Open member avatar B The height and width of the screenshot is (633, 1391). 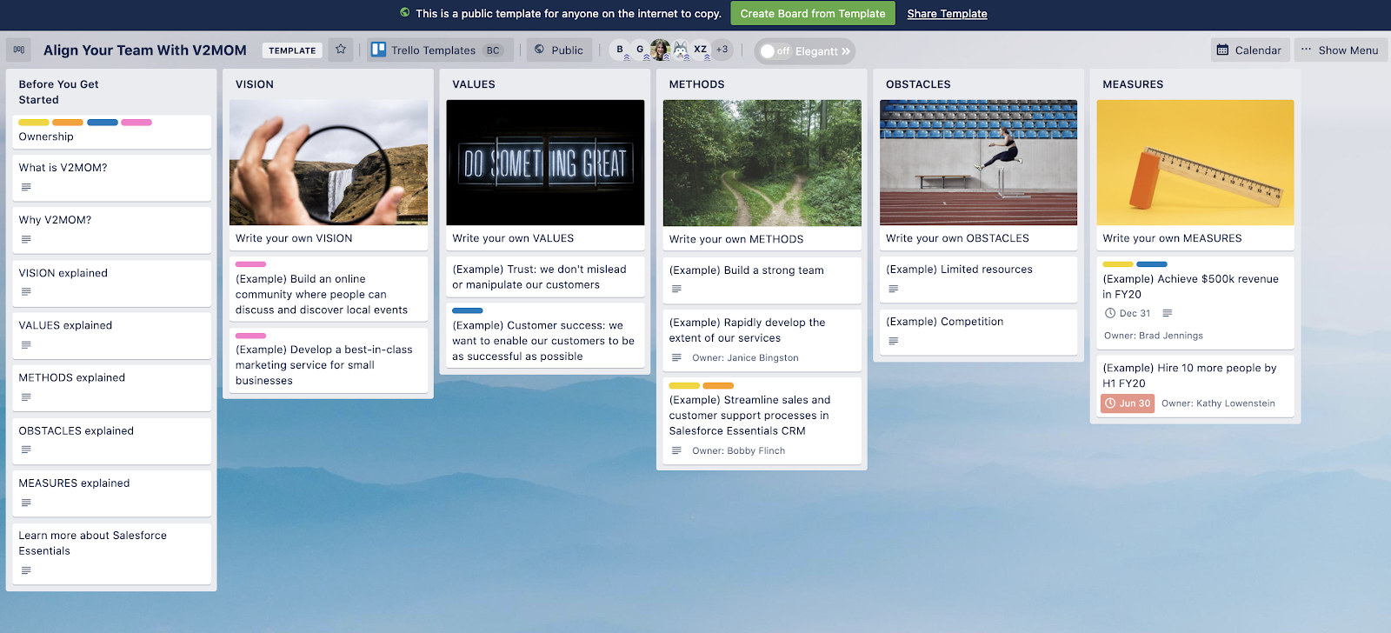pyautogui.click(x=620, y=50)
